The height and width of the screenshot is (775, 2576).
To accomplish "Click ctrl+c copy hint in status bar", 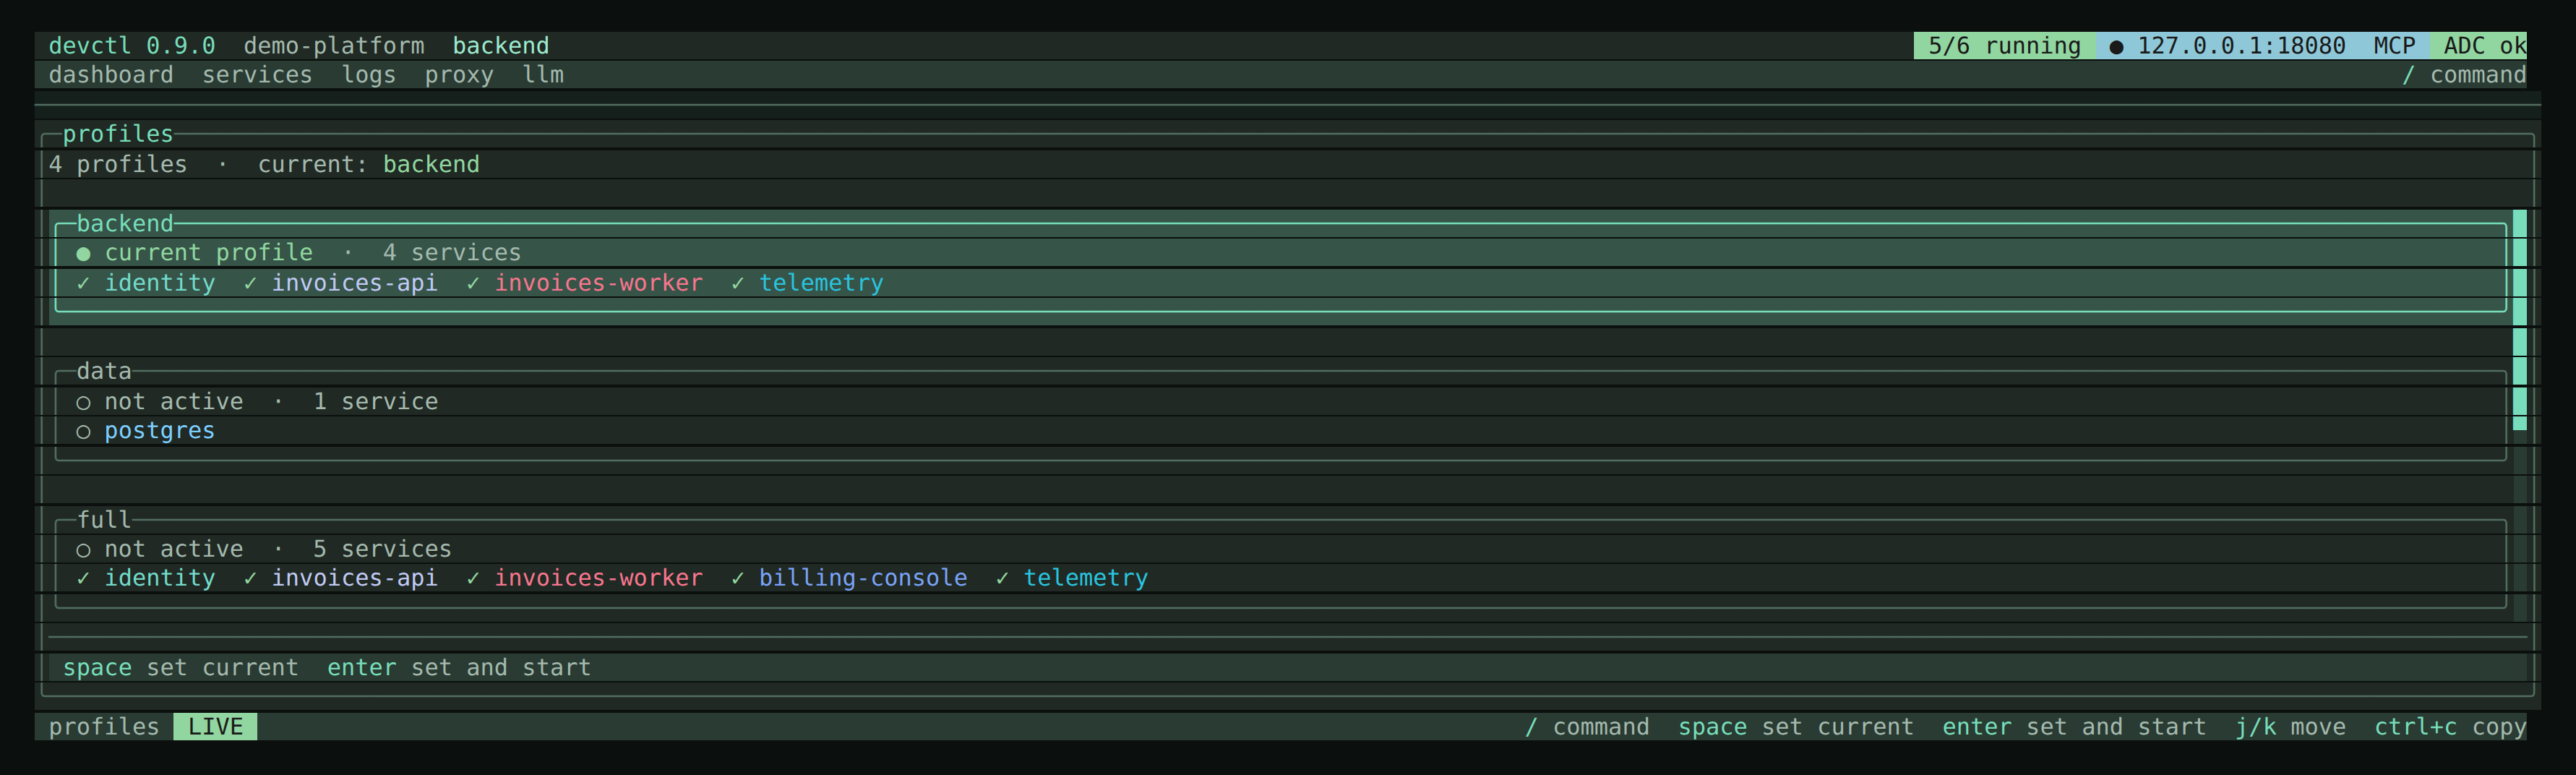I will (2450, 727).
